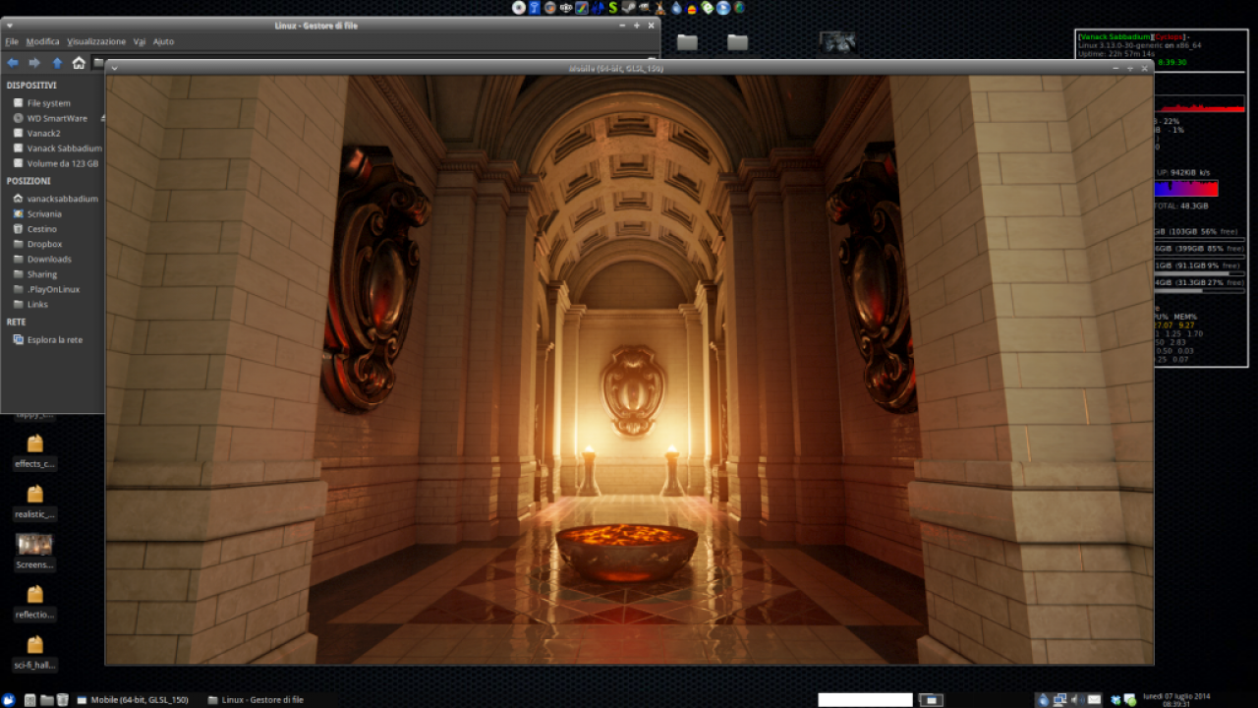Viewport: 1258px width, 708px height.
Task: Open the Vai menu
Action: click(x=140, y=41)
